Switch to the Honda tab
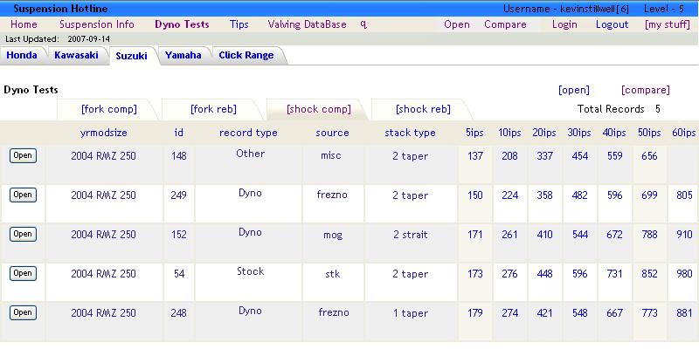 coord(23,55)
